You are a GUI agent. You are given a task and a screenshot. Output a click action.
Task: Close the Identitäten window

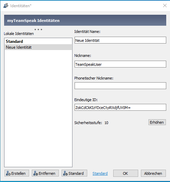pyautogui.click(x=165, y=5)
